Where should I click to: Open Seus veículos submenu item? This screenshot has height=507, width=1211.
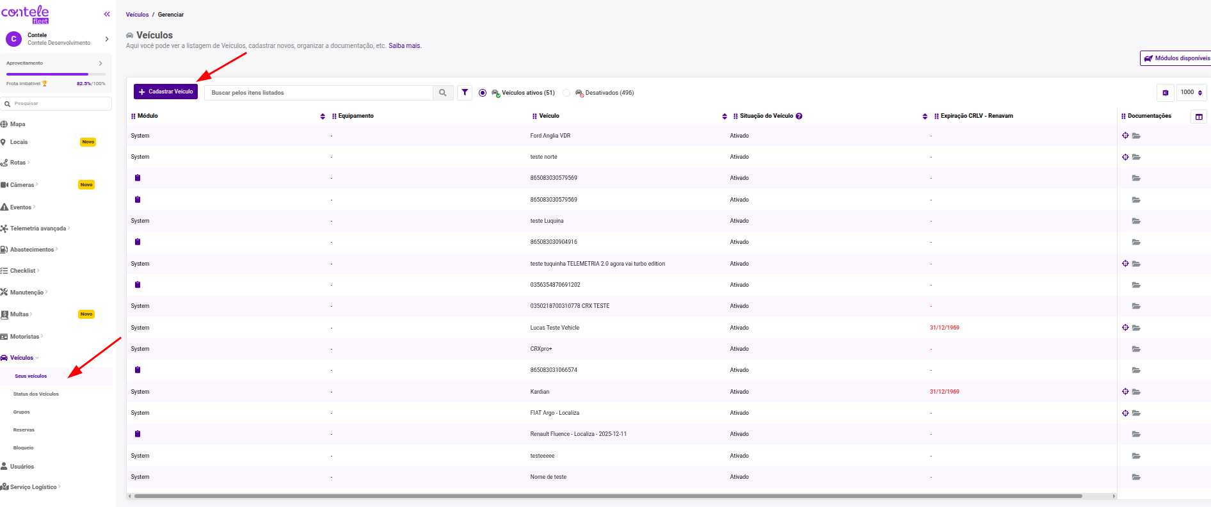pos(31,376)
